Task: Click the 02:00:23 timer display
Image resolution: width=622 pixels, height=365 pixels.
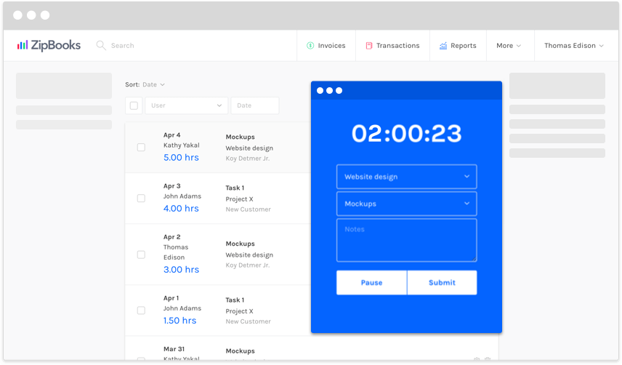Action: pos(407,133)
